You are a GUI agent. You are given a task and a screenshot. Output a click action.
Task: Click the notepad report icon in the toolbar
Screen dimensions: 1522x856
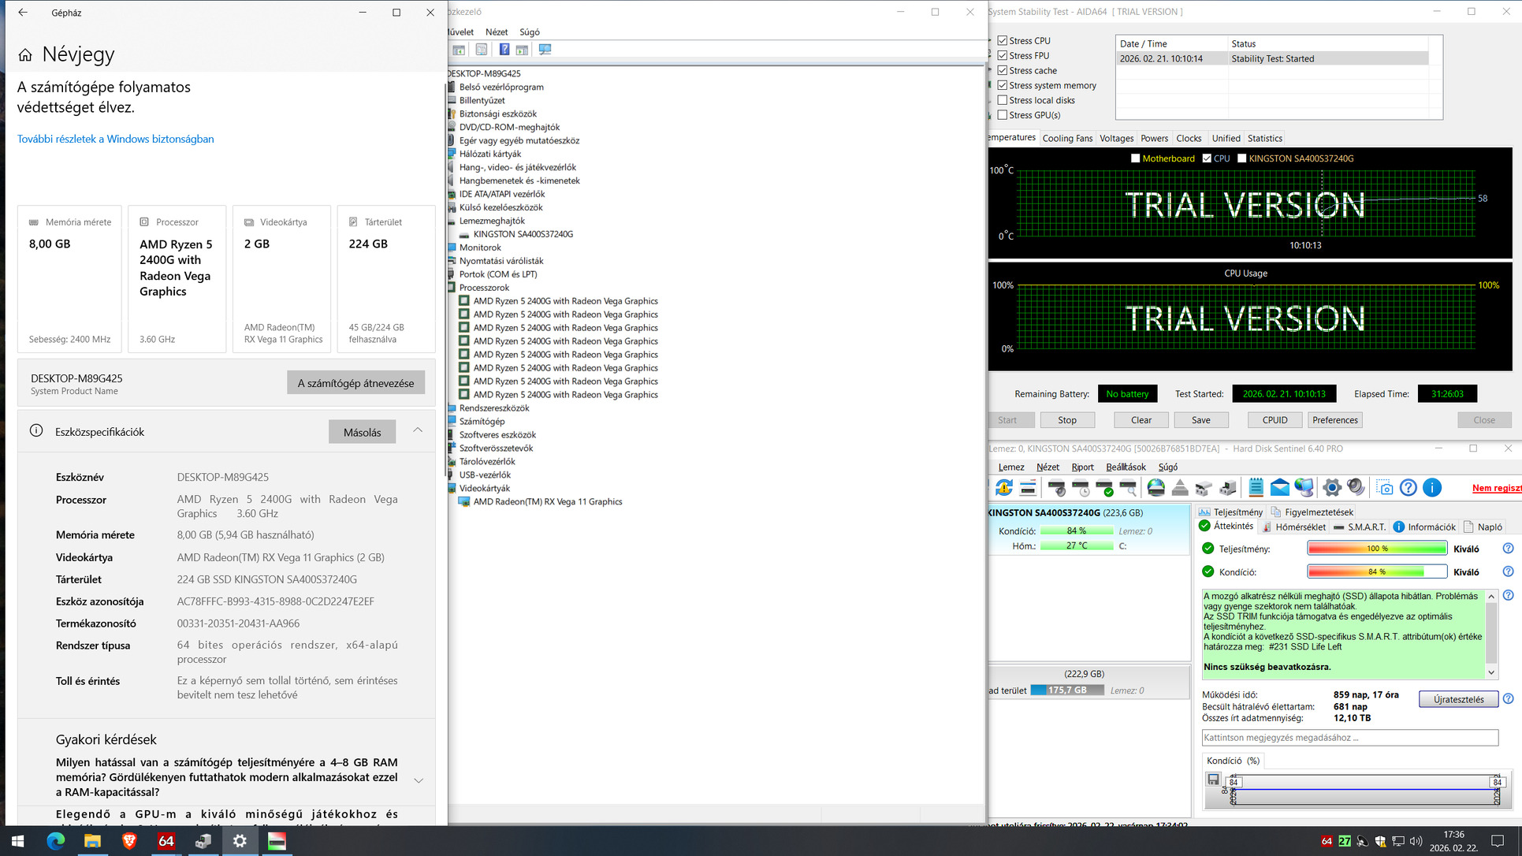(x=1256, y=488)
